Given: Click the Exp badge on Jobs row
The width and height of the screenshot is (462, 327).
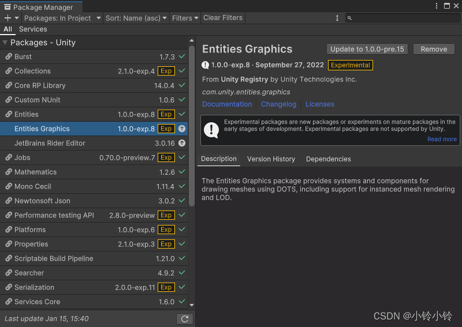Looking at the screenshot, I should pyautogui.click(x=166, y=157).
